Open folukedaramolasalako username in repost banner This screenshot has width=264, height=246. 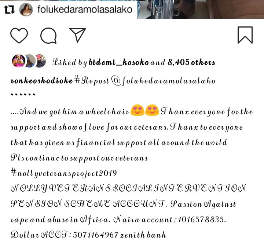coord(85,10)
